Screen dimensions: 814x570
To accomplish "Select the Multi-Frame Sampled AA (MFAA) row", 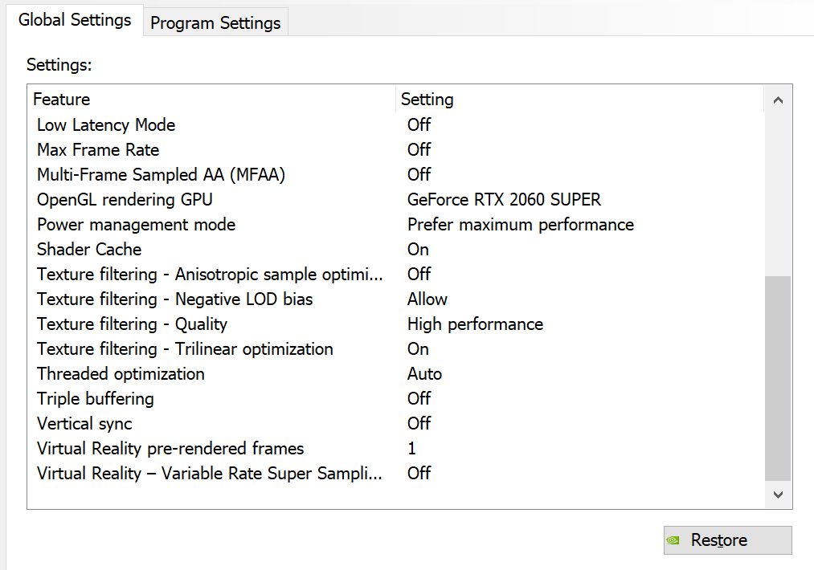I will point(395,175).
